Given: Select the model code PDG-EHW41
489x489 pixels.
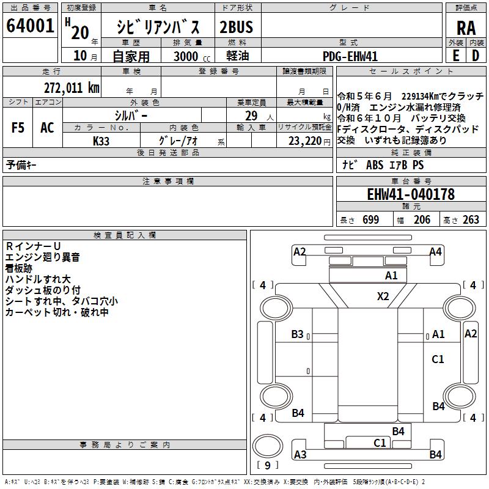Looking at the screenshot, I should [x=350, y=56].
